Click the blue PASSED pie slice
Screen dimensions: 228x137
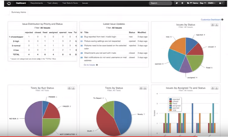click(45, 108)
